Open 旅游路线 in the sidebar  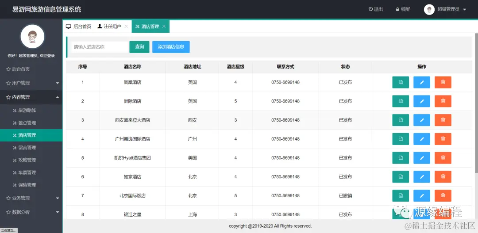(31, 110)
